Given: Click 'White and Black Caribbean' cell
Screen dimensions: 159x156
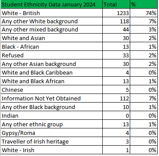Looking at the screenshot, I should (52, 72).
